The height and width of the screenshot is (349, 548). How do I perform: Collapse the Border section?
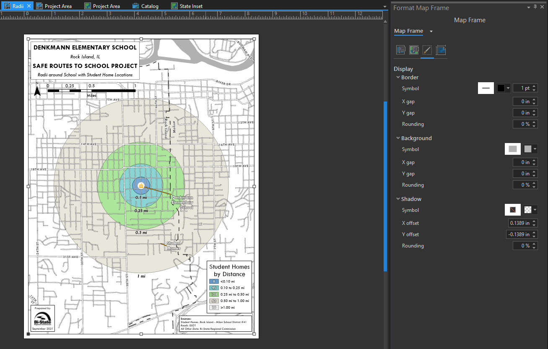click(398, 77)
